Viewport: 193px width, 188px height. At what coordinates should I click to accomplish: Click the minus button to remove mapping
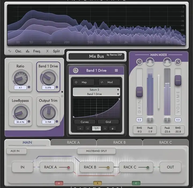[x=80, y=129]
